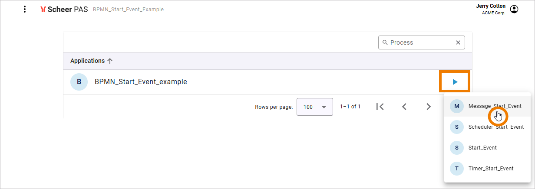
Task: Go to the next page
Action: (429, 107)
